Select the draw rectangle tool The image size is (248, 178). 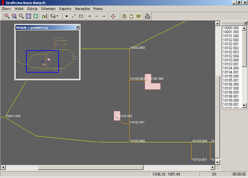click(81, 16)
